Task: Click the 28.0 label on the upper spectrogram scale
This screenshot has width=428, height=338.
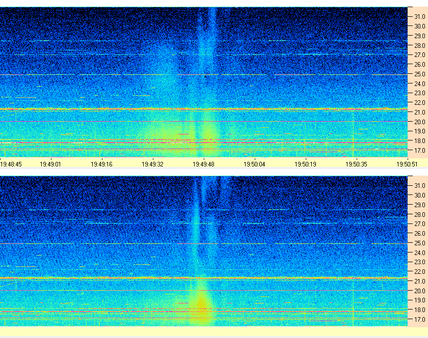Action: click(x=420, y=45)
